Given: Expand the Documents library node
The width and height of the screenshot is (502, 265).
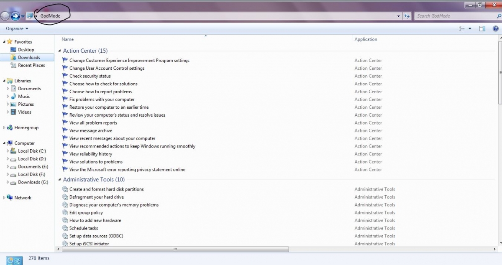Looking at the screenshot, I should [8, 89].
